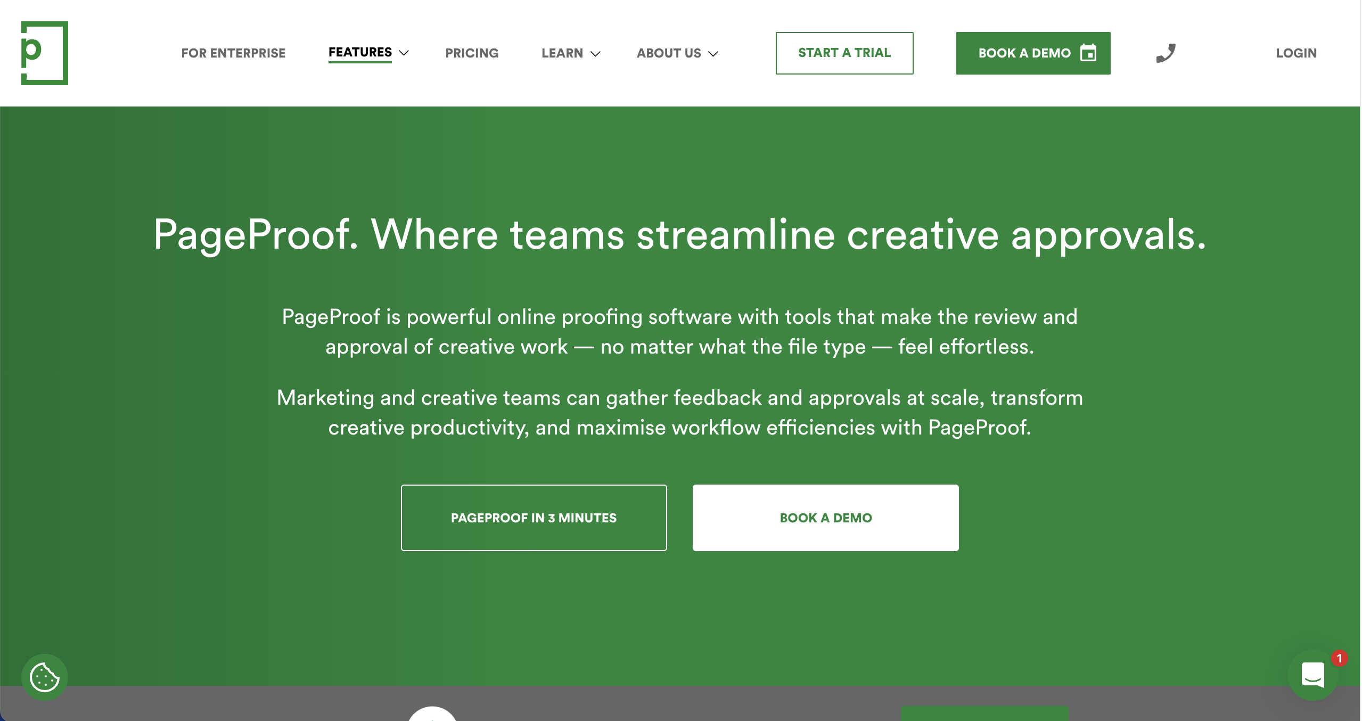Go to the Pricing page
The height and width of the screenshot is (721, 1362).
point(472,53)
